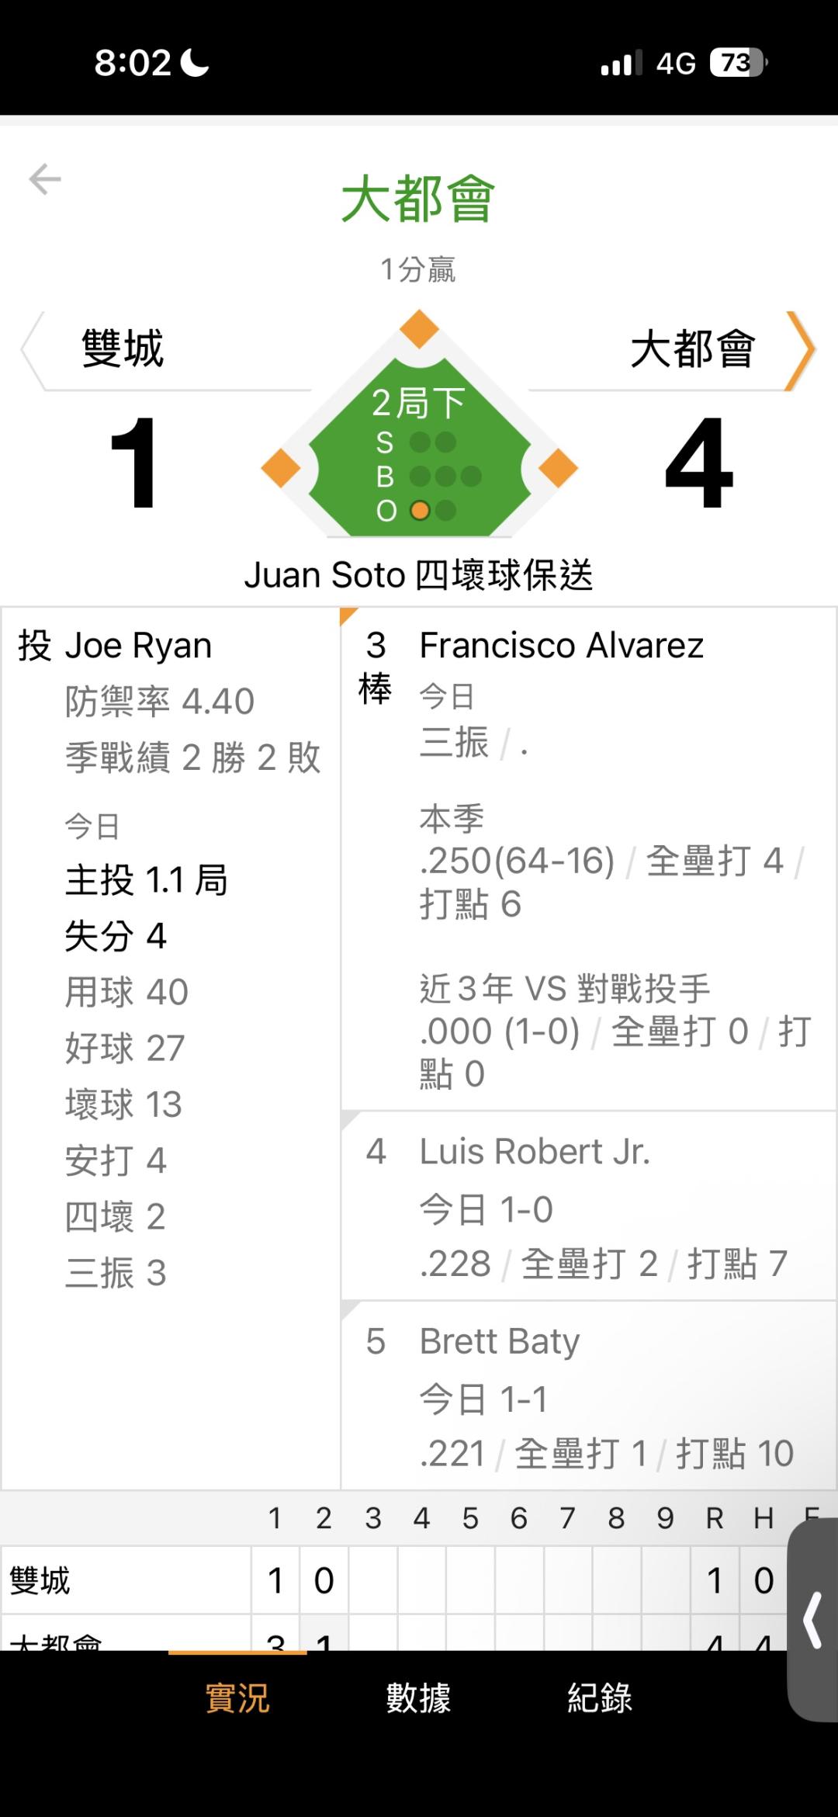Expand the side drawer handle arrow
This screenshot has height=1817, width=838.
tap(812, 1620)
